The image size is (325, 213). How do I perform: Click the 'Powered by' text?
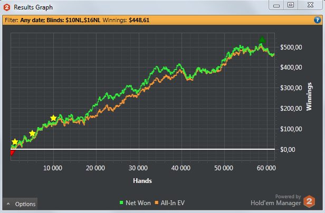point(288,197)
